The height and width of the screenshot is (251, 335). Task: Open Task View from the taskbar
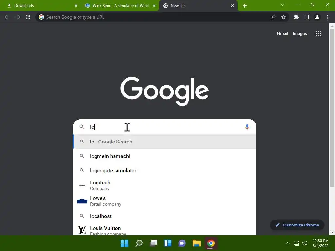[x=153, y=243]
